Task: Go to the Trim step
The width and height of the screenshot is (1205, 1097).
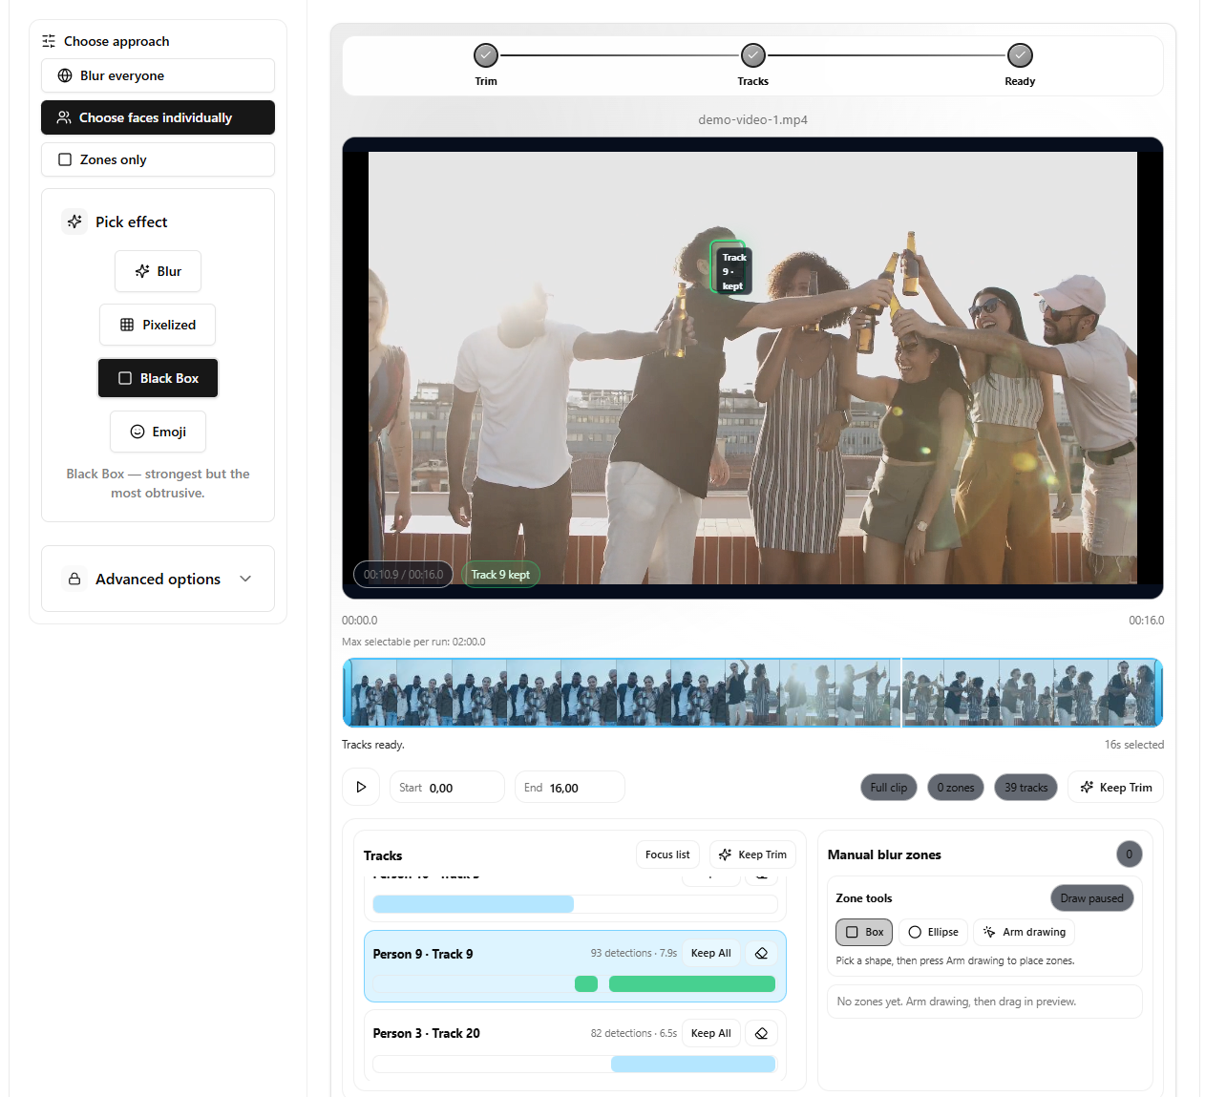Action: tap(486, 56)
